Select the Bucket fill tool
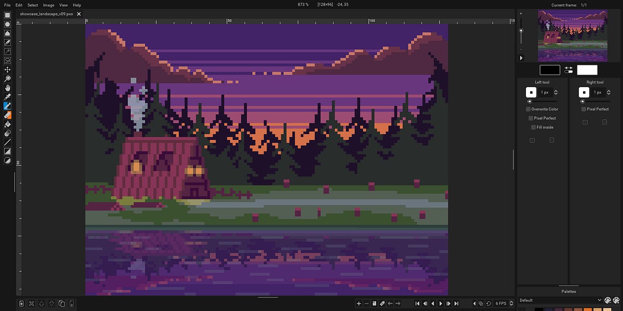 click(x=7, y=124)
